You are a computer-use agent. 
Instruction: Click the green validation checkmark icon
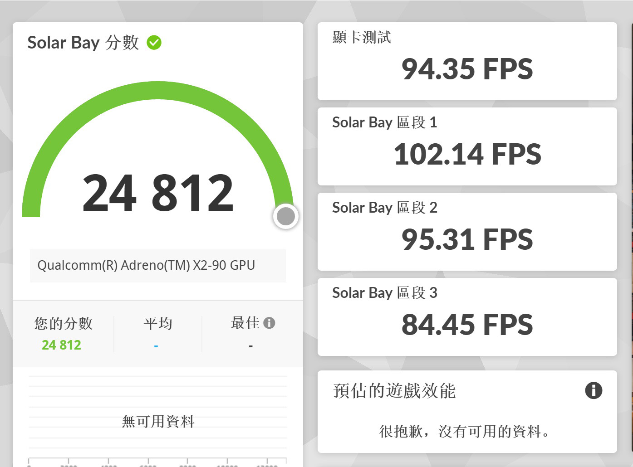click(154, 43)
